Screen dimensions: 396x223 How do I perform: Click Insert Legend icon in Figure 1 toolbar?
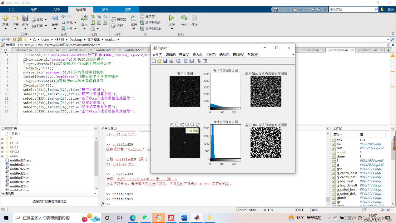(x=191, y=61)
